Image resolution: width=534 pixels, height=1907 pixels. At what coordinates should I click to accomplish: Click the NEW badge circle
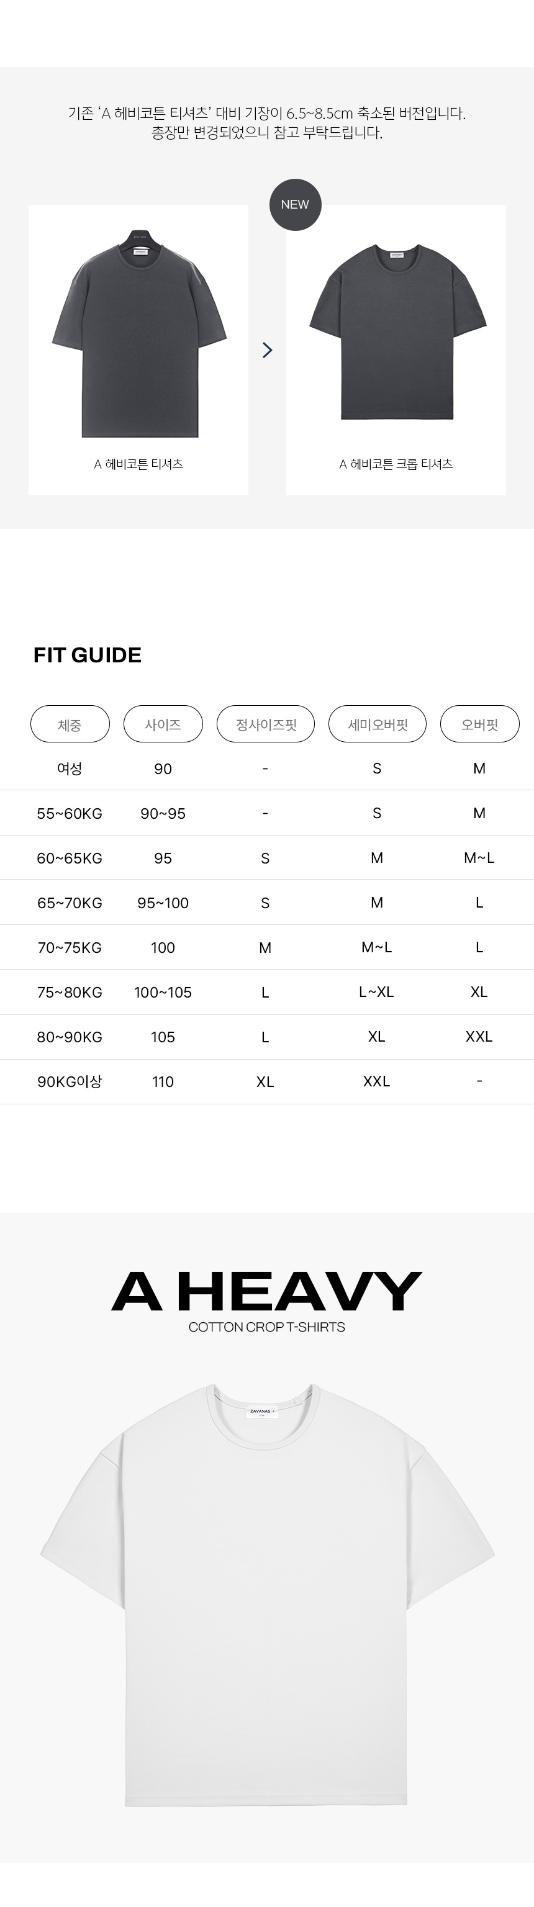[x=295, y=204]
